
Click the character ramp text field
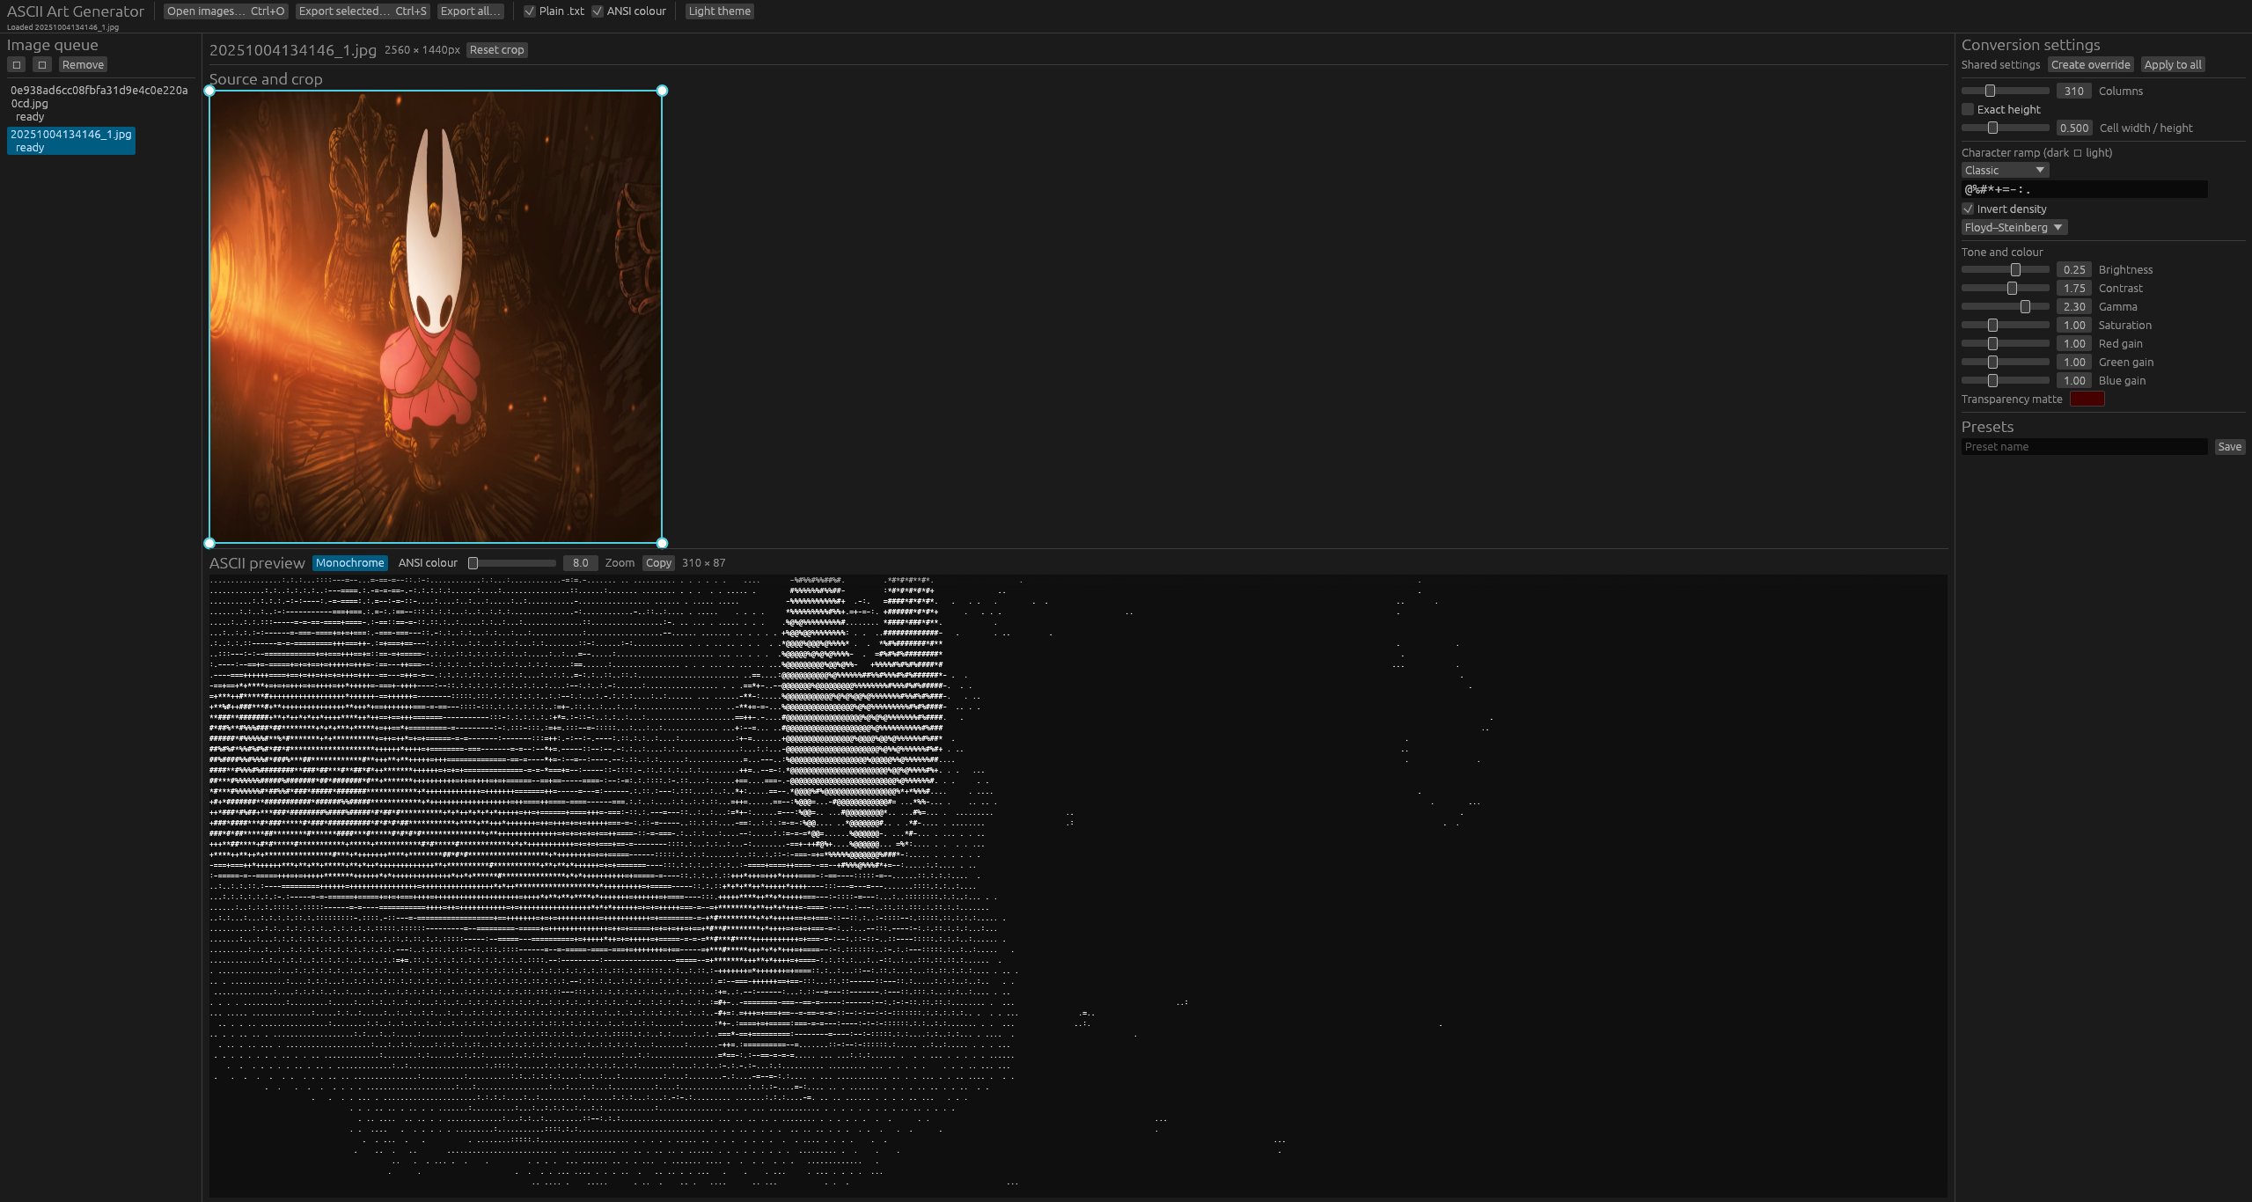point(2084,189)
